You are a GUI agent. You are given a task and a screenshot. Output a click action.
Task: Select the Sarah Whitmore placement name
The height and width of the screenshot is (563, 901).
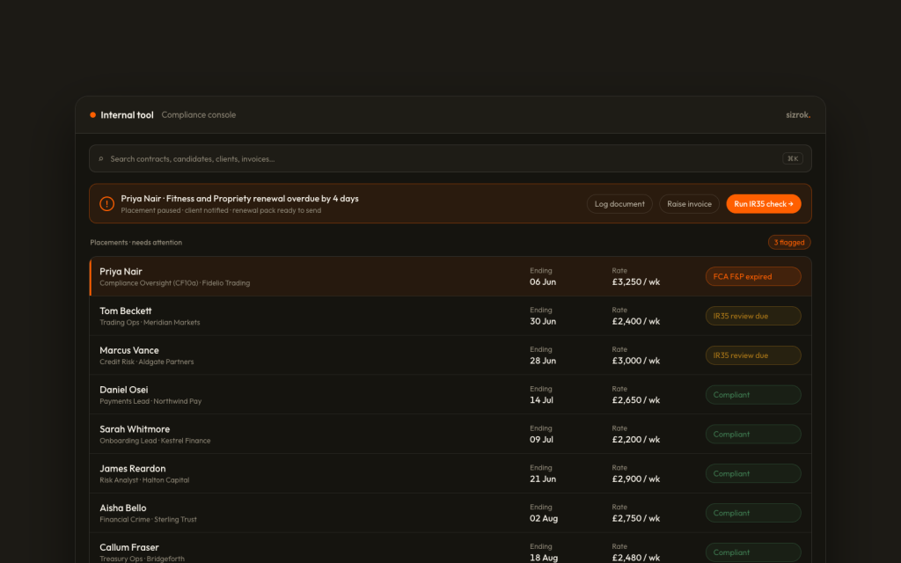click(x=135, y=429)
